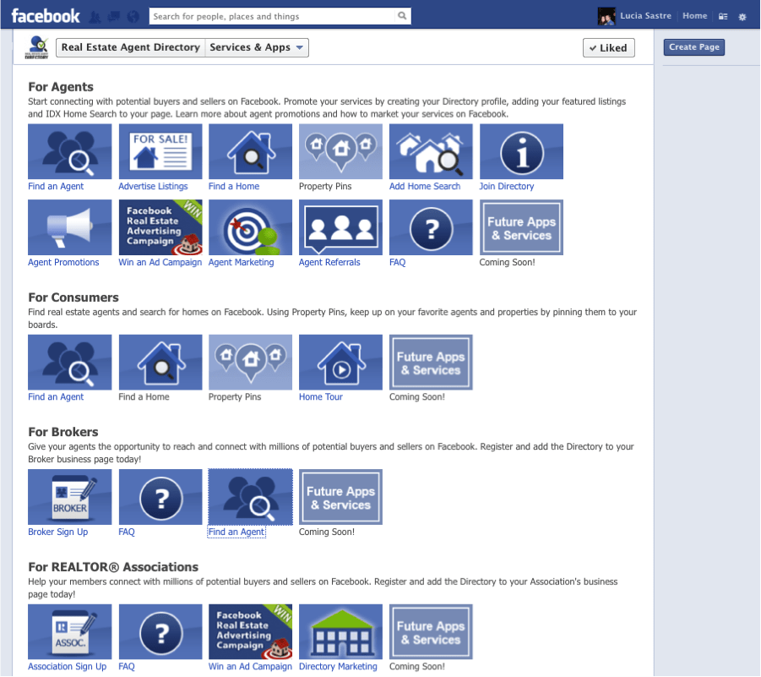
Task: Open the Add Home Search houses icon
Action: click(x=431, y=151)
